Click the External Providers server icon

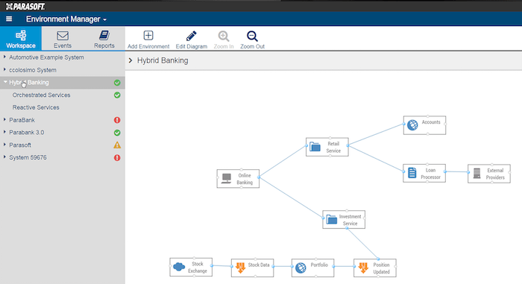tap(477, 173)
